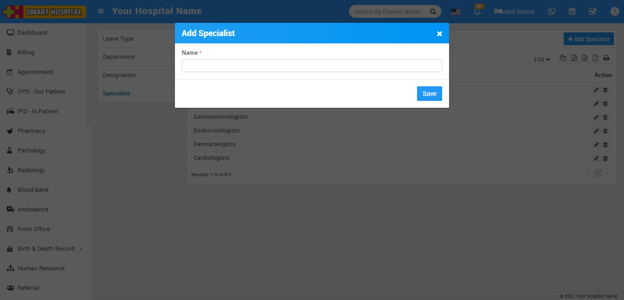
Task: Open the notifications bell icon
Action: point(477,11)
